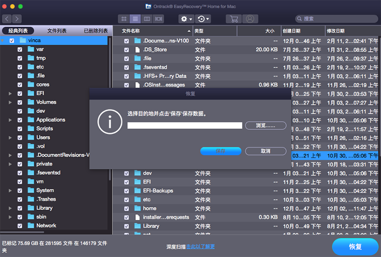
Task: Click the info icon in the dialog
Action: (110, 122)
